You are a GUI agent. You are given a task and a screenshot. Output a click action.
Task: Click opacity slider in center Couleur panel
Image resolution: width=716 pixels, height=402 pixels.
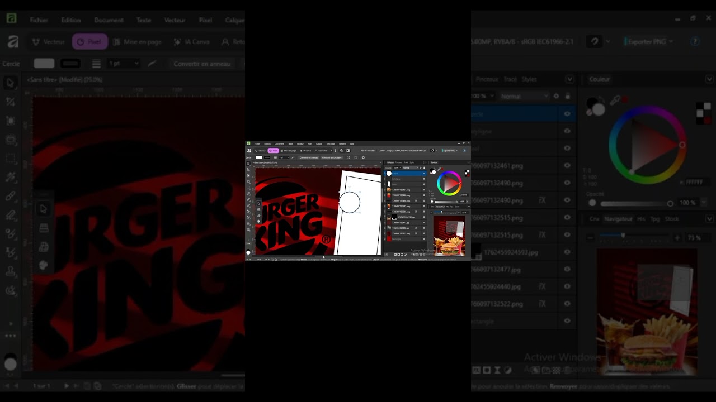[446, 202]
